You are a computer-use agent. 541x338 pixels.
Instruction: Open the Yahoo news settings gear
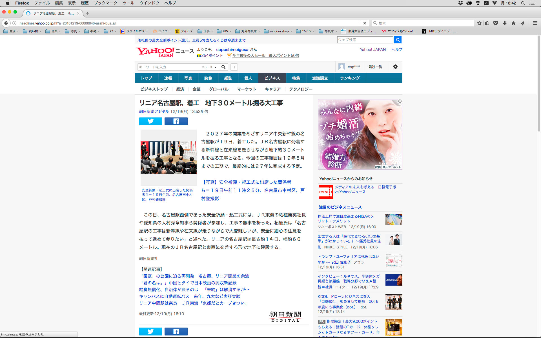click(x=395, y=67)
